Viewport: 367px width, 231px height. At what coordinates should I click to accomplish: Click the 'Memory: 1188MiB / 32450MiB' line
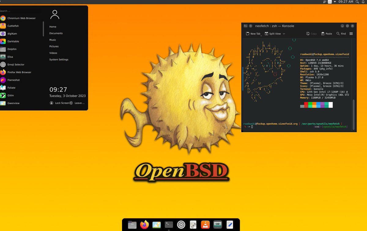(x=318, y=98)
